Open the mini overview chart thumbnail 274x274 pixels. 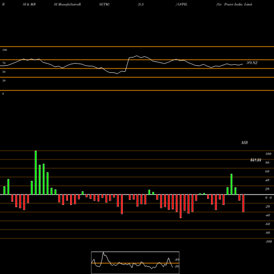[x=135, y=262]
